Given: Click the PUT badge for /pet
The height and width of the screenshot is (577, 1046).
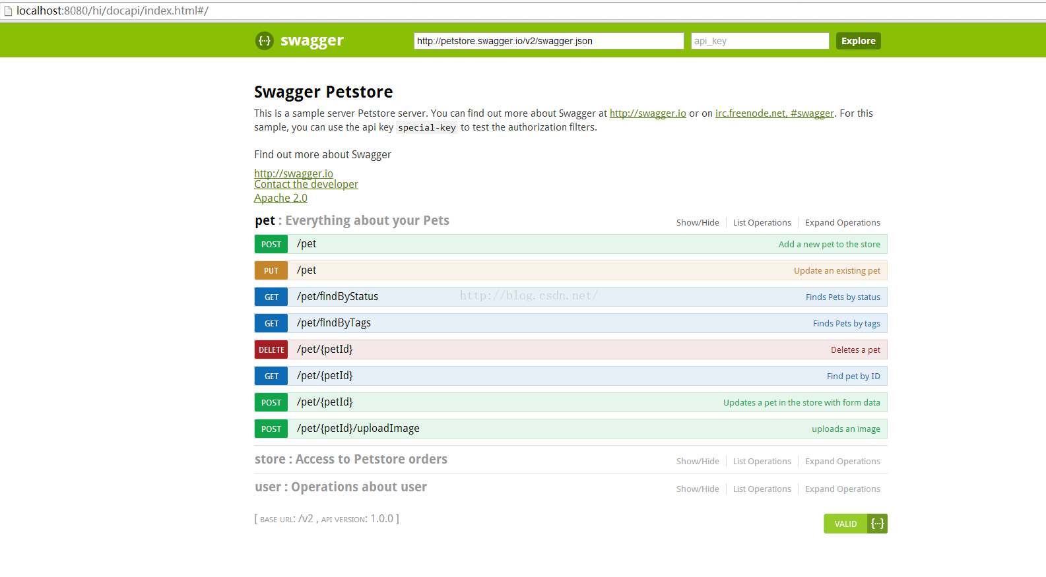Looking at the screenshot, I should point(271,270).
